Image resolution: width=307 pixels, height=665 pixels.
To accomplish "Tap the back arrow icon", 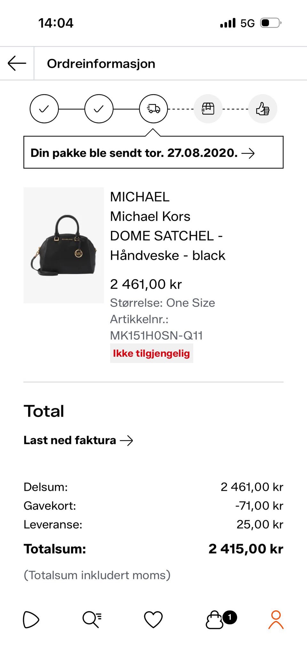I will point(17,63).
